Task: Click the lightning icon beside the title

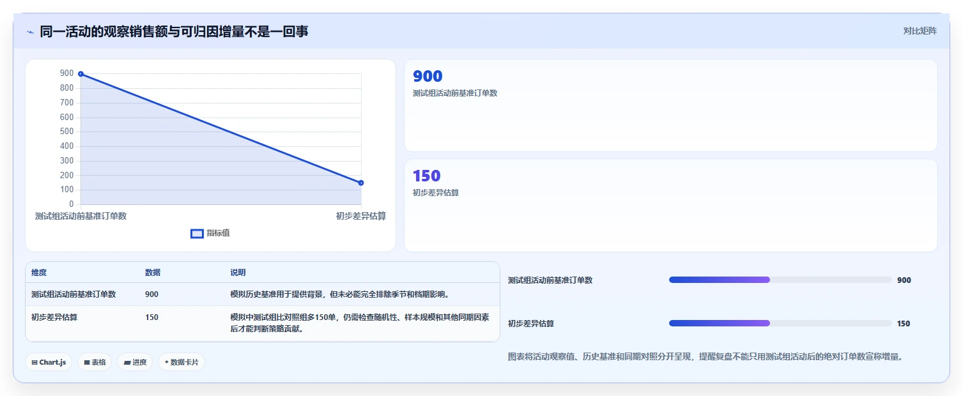Action: point(31,32)
